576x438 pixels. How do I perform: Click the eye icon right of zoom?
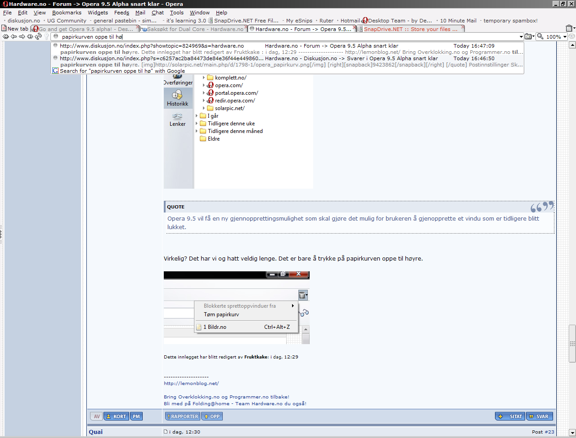[571, 37]
